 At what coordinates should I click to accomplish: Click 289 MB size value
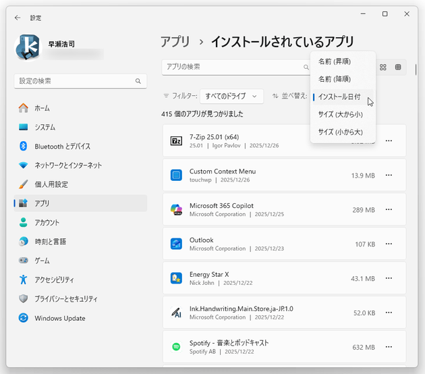click(364, 210)
